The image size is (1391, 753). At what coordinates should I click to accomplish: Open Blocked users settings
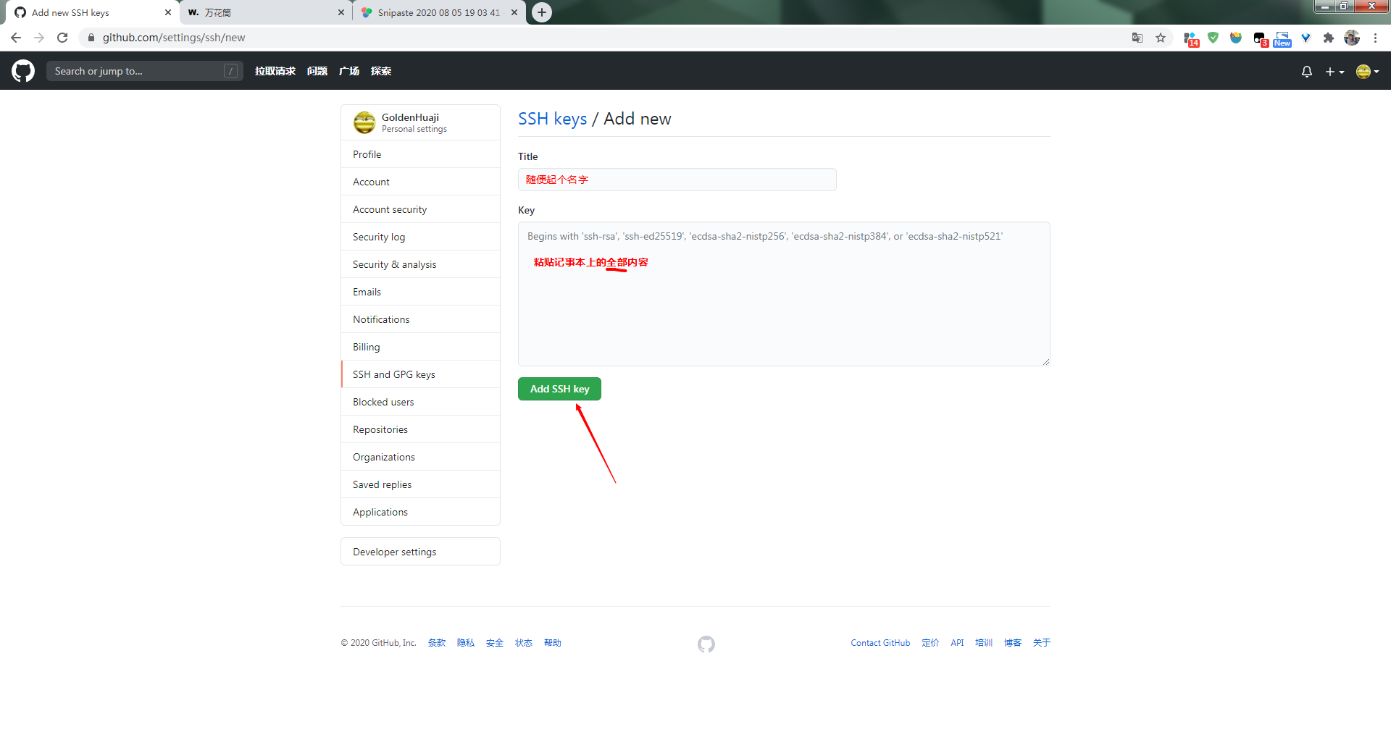tap(420, 402)
